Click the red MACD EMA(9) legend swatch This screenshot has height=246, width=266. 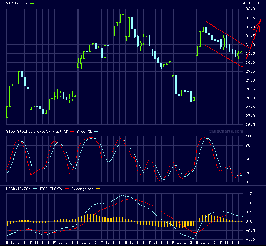(67, 189)
